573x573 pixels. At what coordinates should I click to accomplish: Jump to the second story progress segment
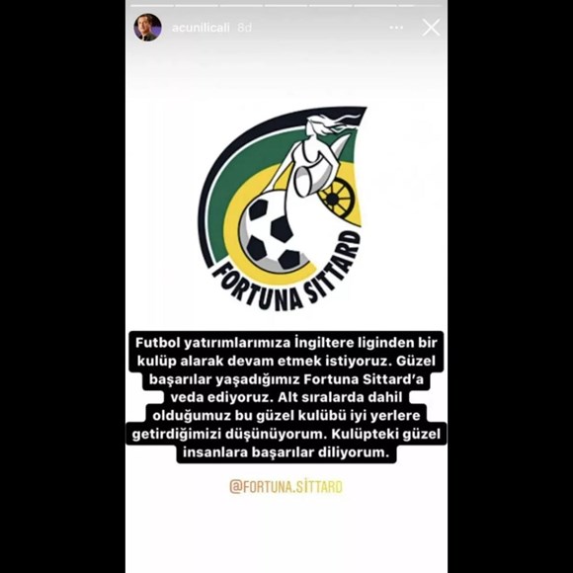[x=197, y=6]
